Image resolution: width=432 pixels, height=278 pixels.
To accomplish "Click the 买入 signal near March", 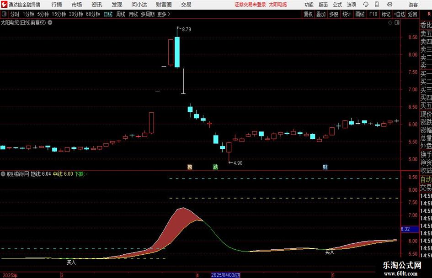I will tap(71, 262).
